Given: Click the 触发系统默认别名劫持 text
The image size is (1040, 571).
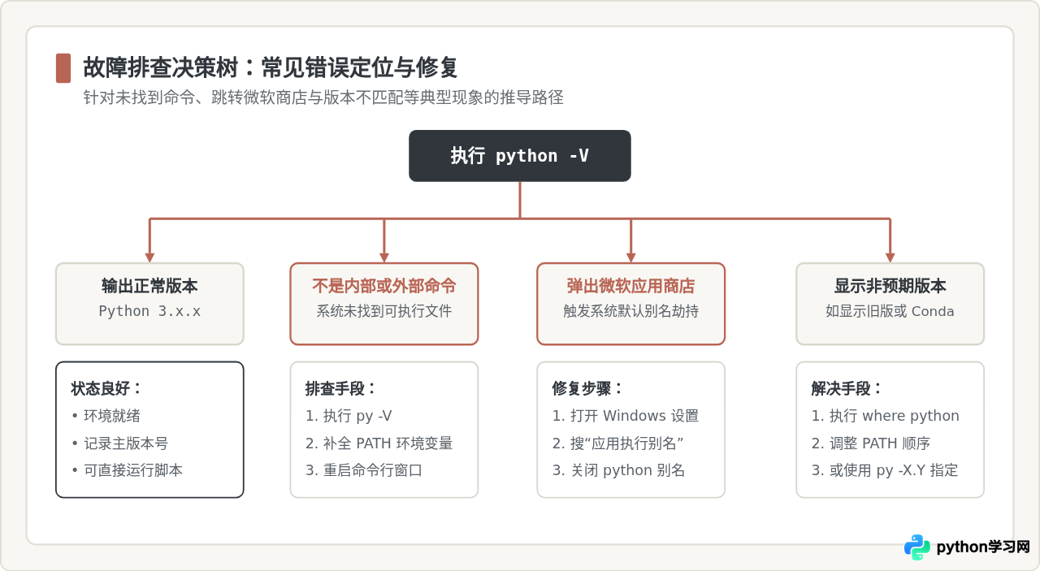Looking at the screenshot, I should pyautogui.click(x=631, y=311).
